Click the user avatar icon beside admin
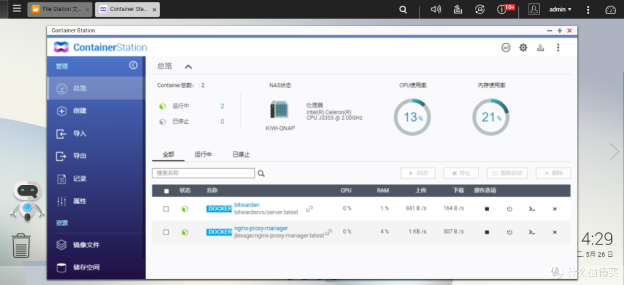 click(534, 9)
